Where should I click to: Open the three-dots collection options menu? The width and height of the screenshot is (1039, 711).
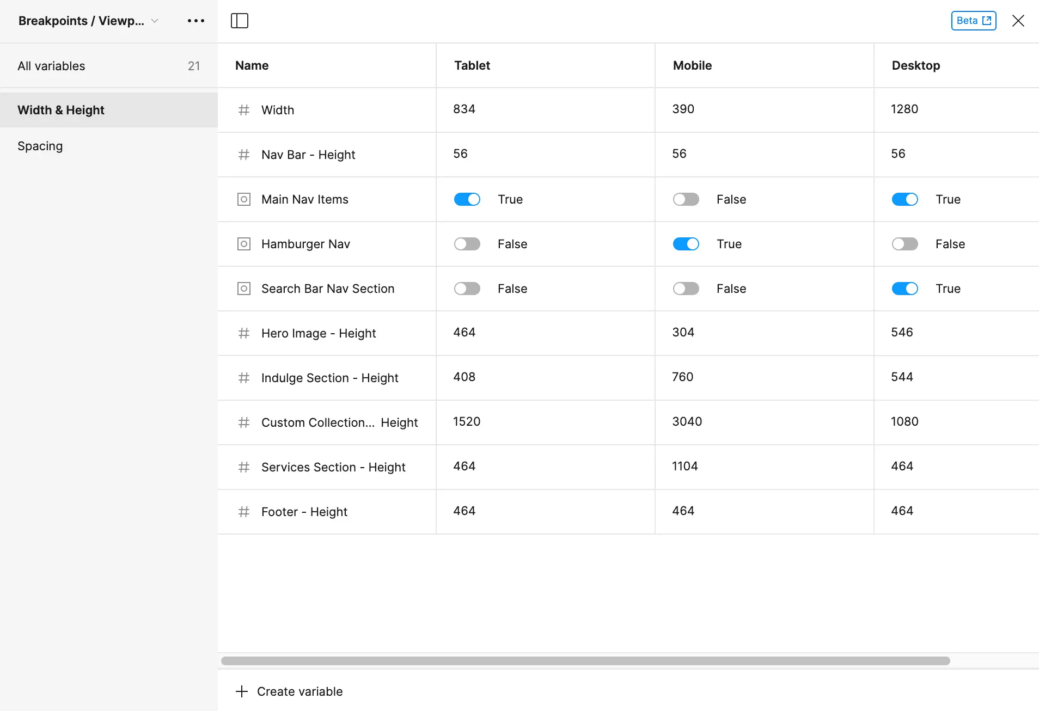(195, 21)
